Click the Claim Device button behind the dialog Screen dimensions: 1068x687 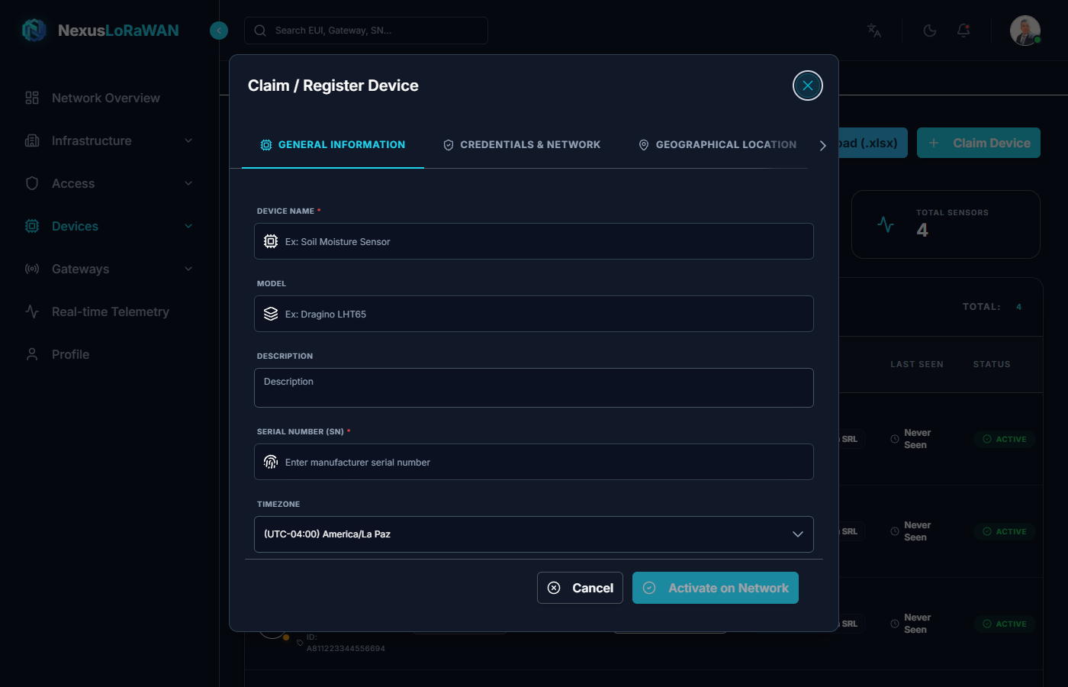point(979,143)
